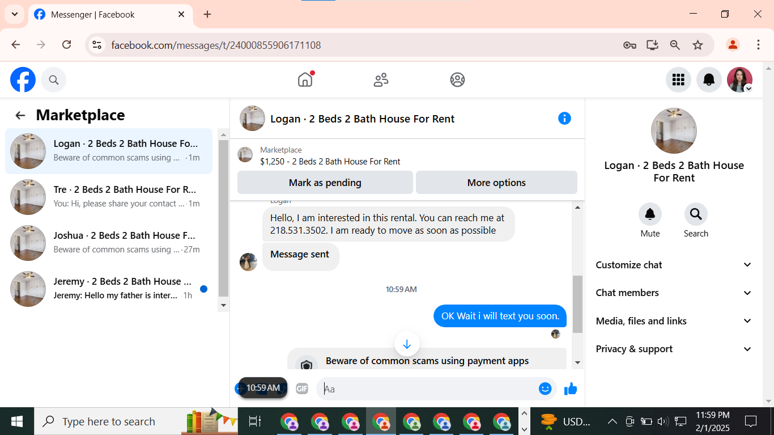Open password manager key icon
The image size is (774, 435).
coord(630,45)
